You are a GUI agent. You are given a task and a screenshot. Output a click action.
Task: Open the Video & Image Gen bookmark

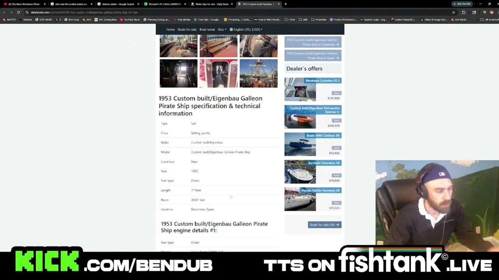(434, 19)
